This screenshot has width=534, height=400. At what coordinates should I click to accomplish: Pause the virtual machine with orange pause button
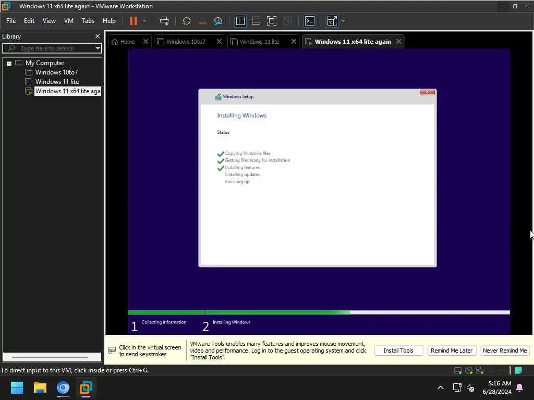click(x=133, y=21)
